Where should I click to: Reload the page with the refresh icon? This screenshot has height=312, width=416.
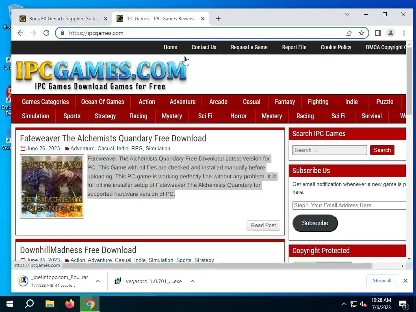coord(46,33)
